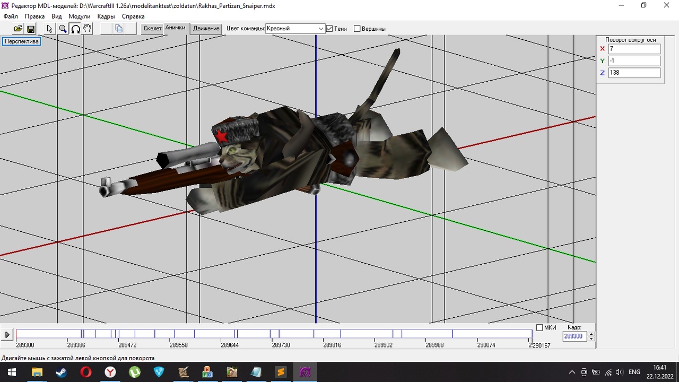Click the save floppy disk icon
Viewport: 679px width, 382px height.
(x=31, y=29)
